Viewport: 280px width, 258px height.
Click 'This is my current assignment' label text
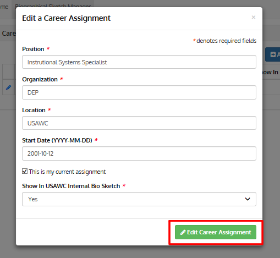coord(67,172)
